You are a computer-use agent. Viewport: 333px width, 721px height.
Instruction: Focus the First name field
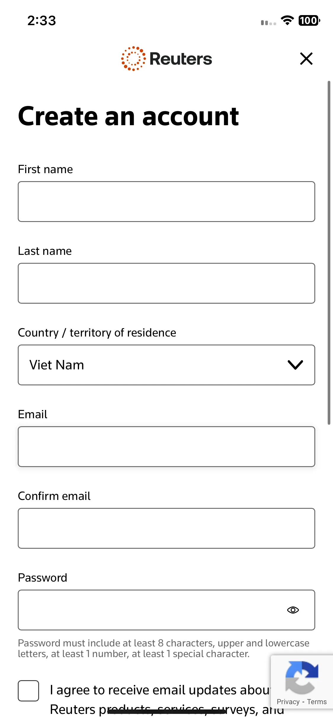tap(166, 202)
